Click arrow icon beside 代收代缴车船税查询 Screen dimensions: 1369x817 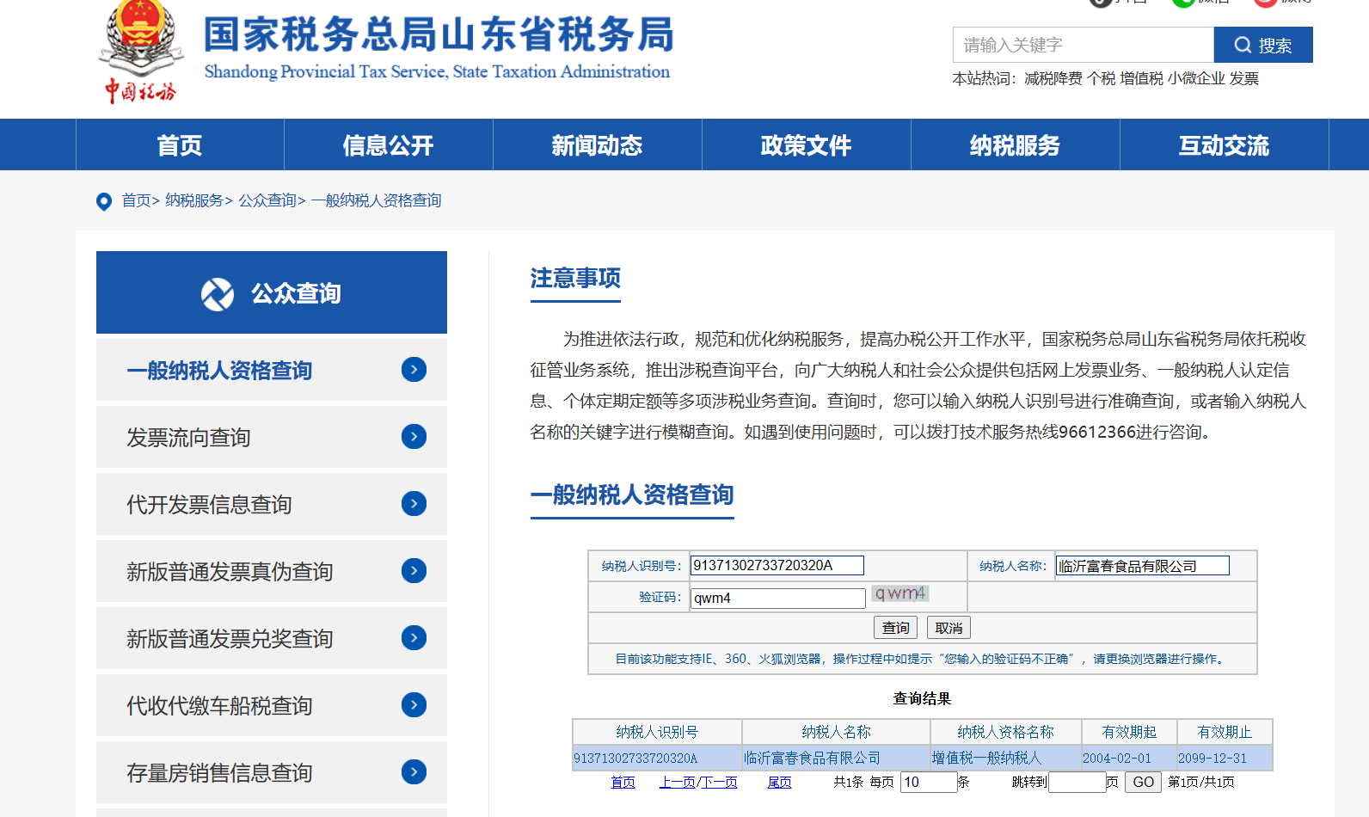pos(414,705)
